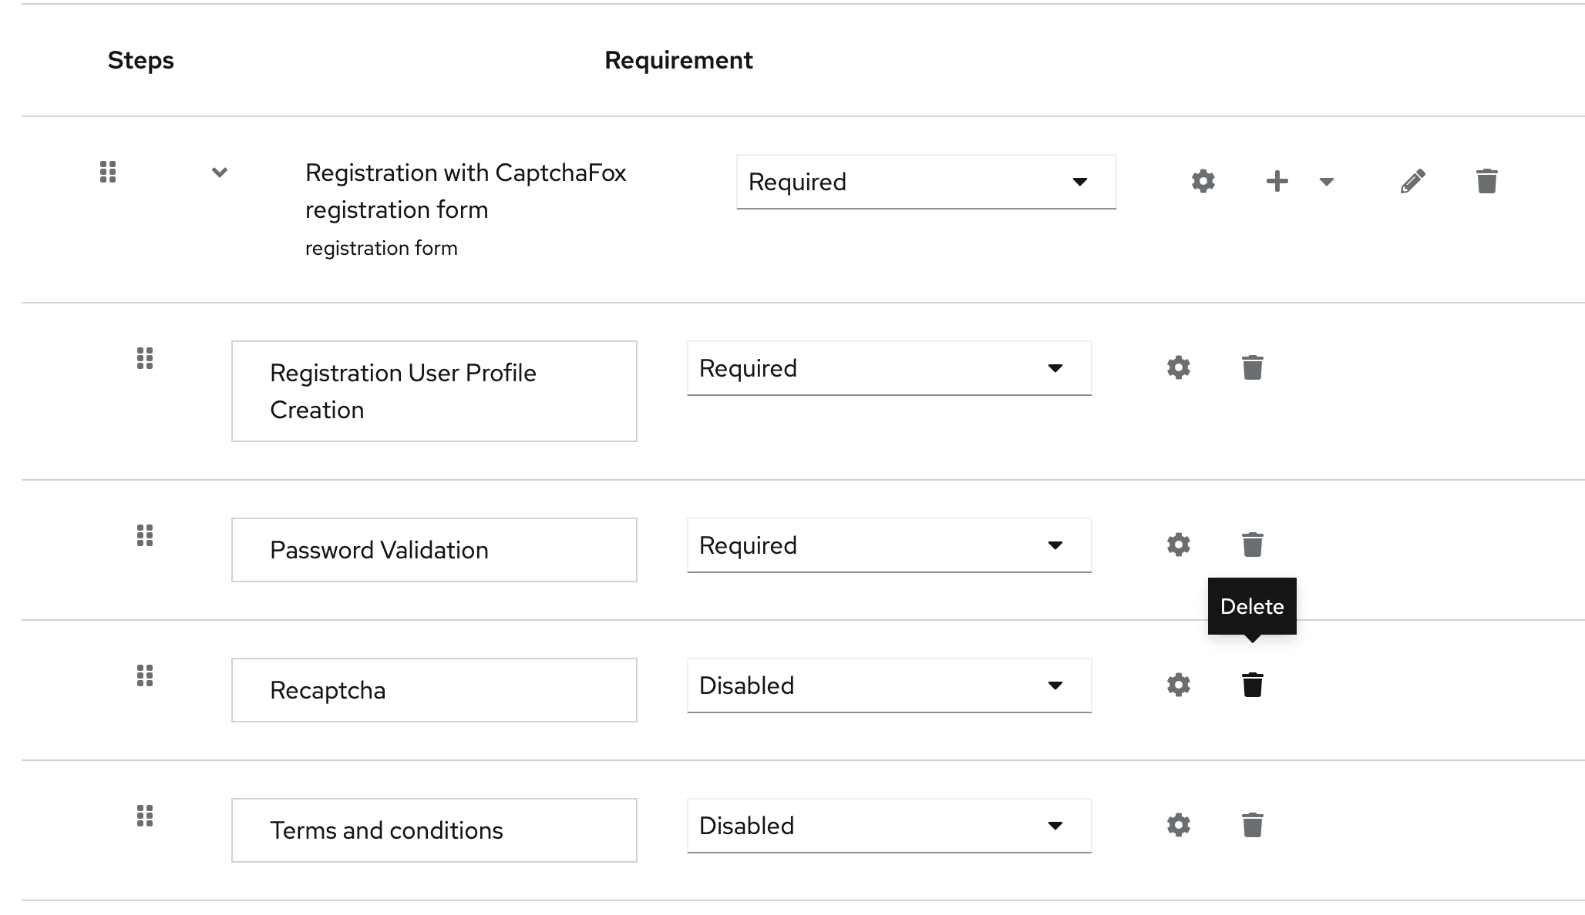1585x915 pixels.
Task: Open settings gear for Recaptcha
Action: coord(1178,685)
